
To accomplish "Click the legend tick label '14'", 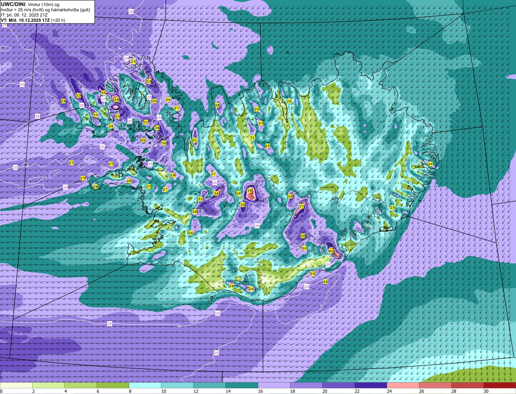I will [228, 391].
